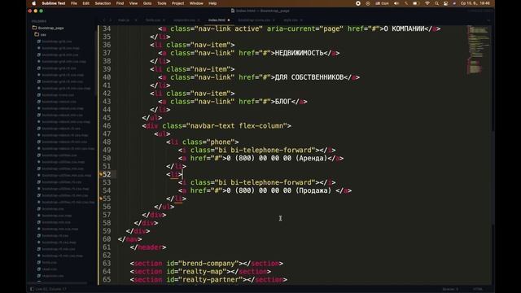Close the fonts.css tab
This screenshot has width=521, height=293.
coord(164,20)
